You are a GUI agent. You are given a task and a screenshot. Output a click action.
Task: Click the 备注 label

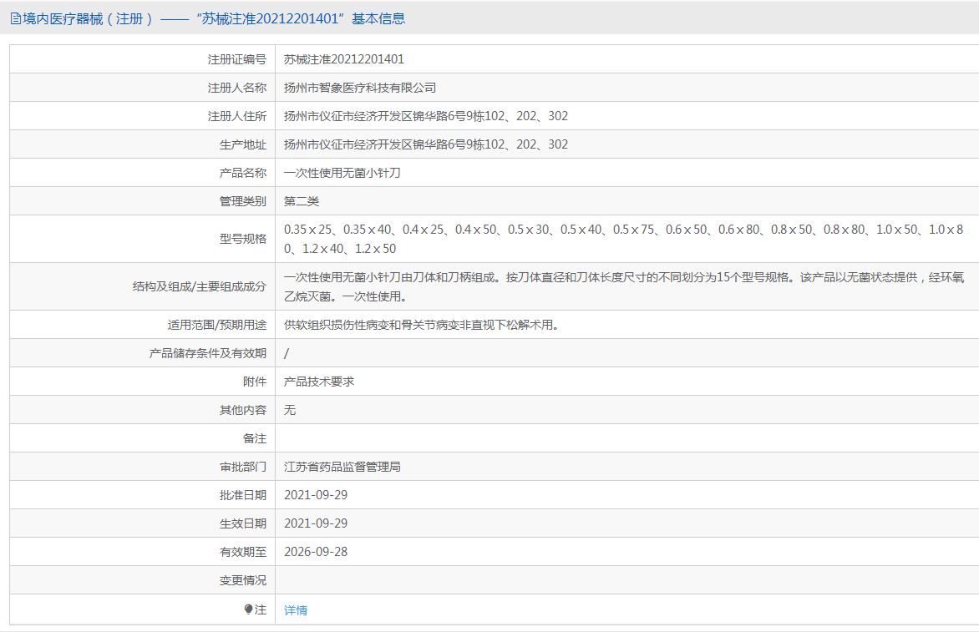coord(255,438)
